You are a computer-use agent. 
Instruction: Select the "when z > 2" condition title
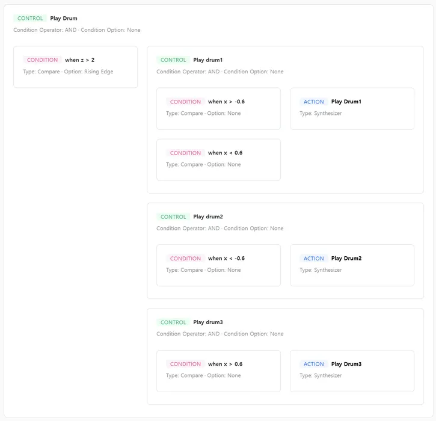click(79, 60)
